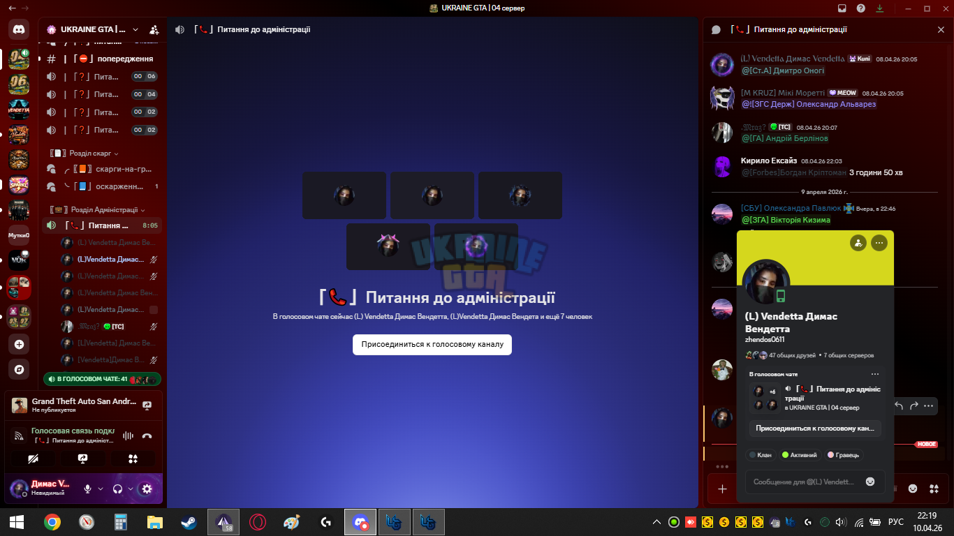954x536 pixels.
Task: Download Discord update from green arrow
Action: tap(879, 8)
